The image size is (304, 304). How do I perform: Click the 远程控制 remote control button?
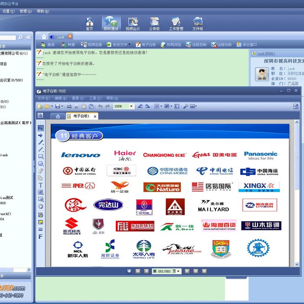click(196, 45)
